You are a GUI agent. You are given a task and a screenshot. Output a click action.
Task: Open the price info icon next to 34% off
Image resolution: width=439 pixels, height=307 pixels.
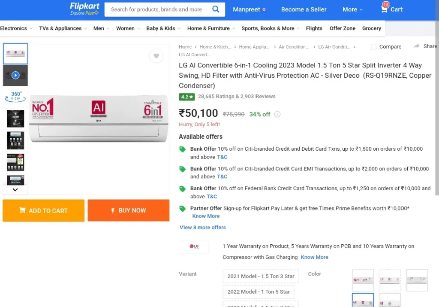[277, 114]
